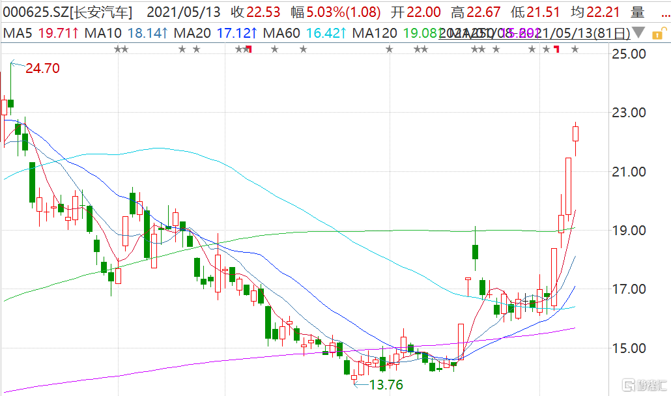Screen dimensions: 671x396
Task: Click the average price 均22.21
Action: point(595,12)
